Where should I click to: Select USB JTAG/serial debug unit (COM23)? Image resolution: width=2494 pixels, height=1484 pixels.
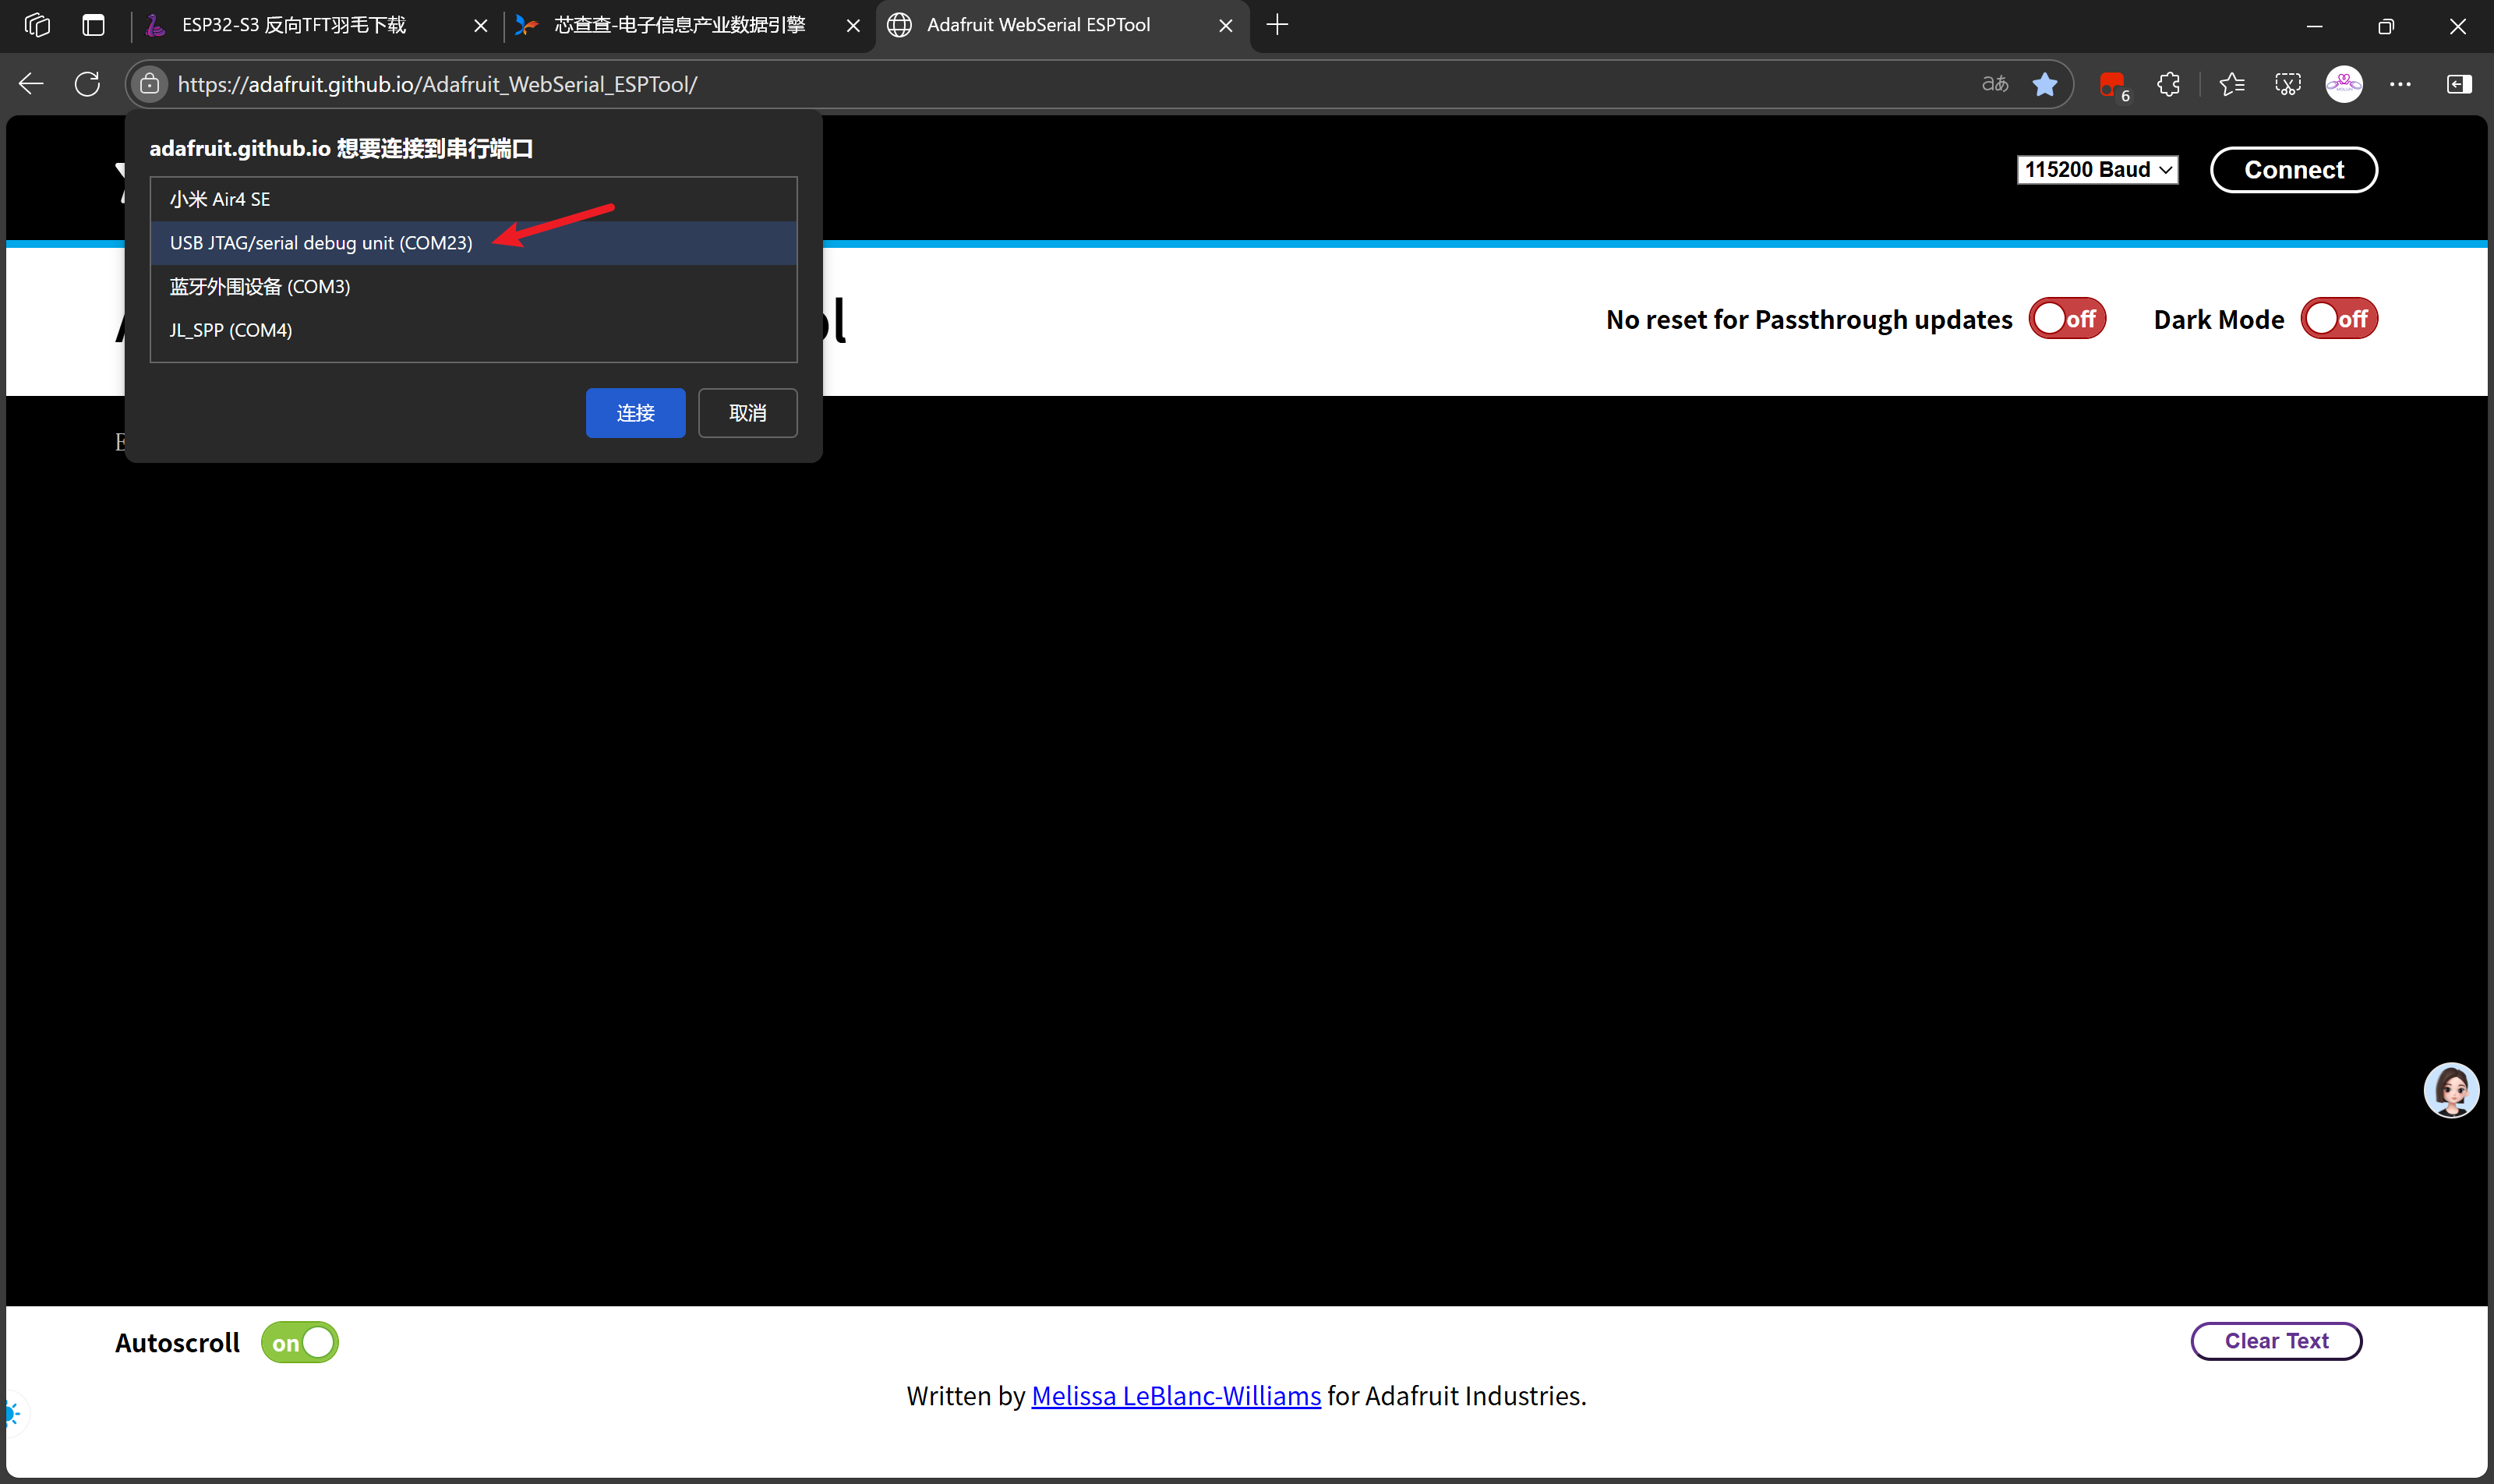coord(321,243)
